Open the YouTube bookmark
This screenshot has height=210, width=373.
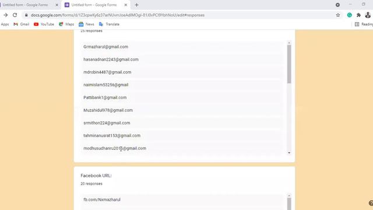[44, 24]
